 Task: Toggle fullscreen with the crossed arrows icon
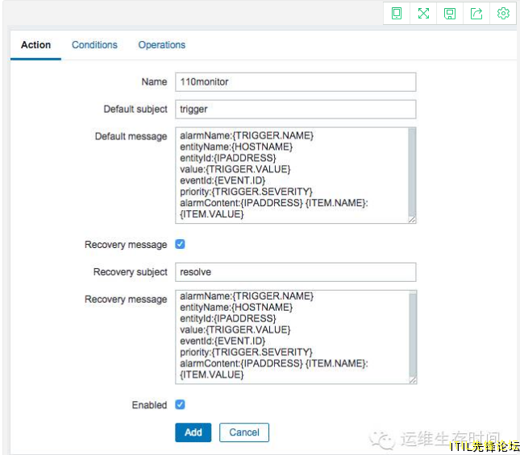(x=423, y=14)
